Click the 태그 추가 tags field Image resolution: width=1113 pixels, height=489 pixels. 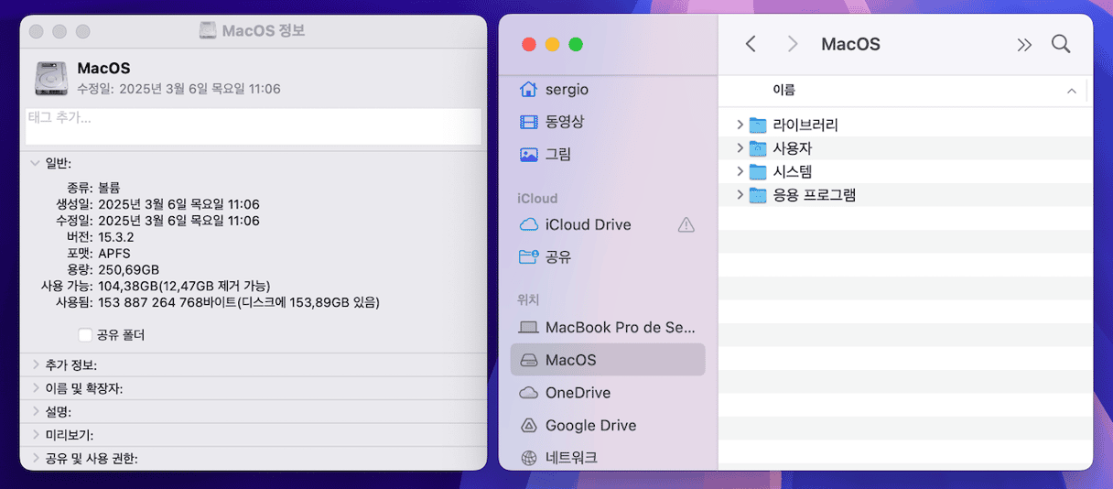(253, 126)
